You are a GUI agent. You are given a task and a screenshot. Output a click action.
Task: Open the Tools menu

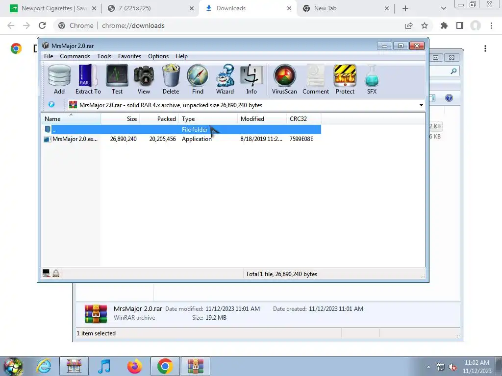(104, 56)
